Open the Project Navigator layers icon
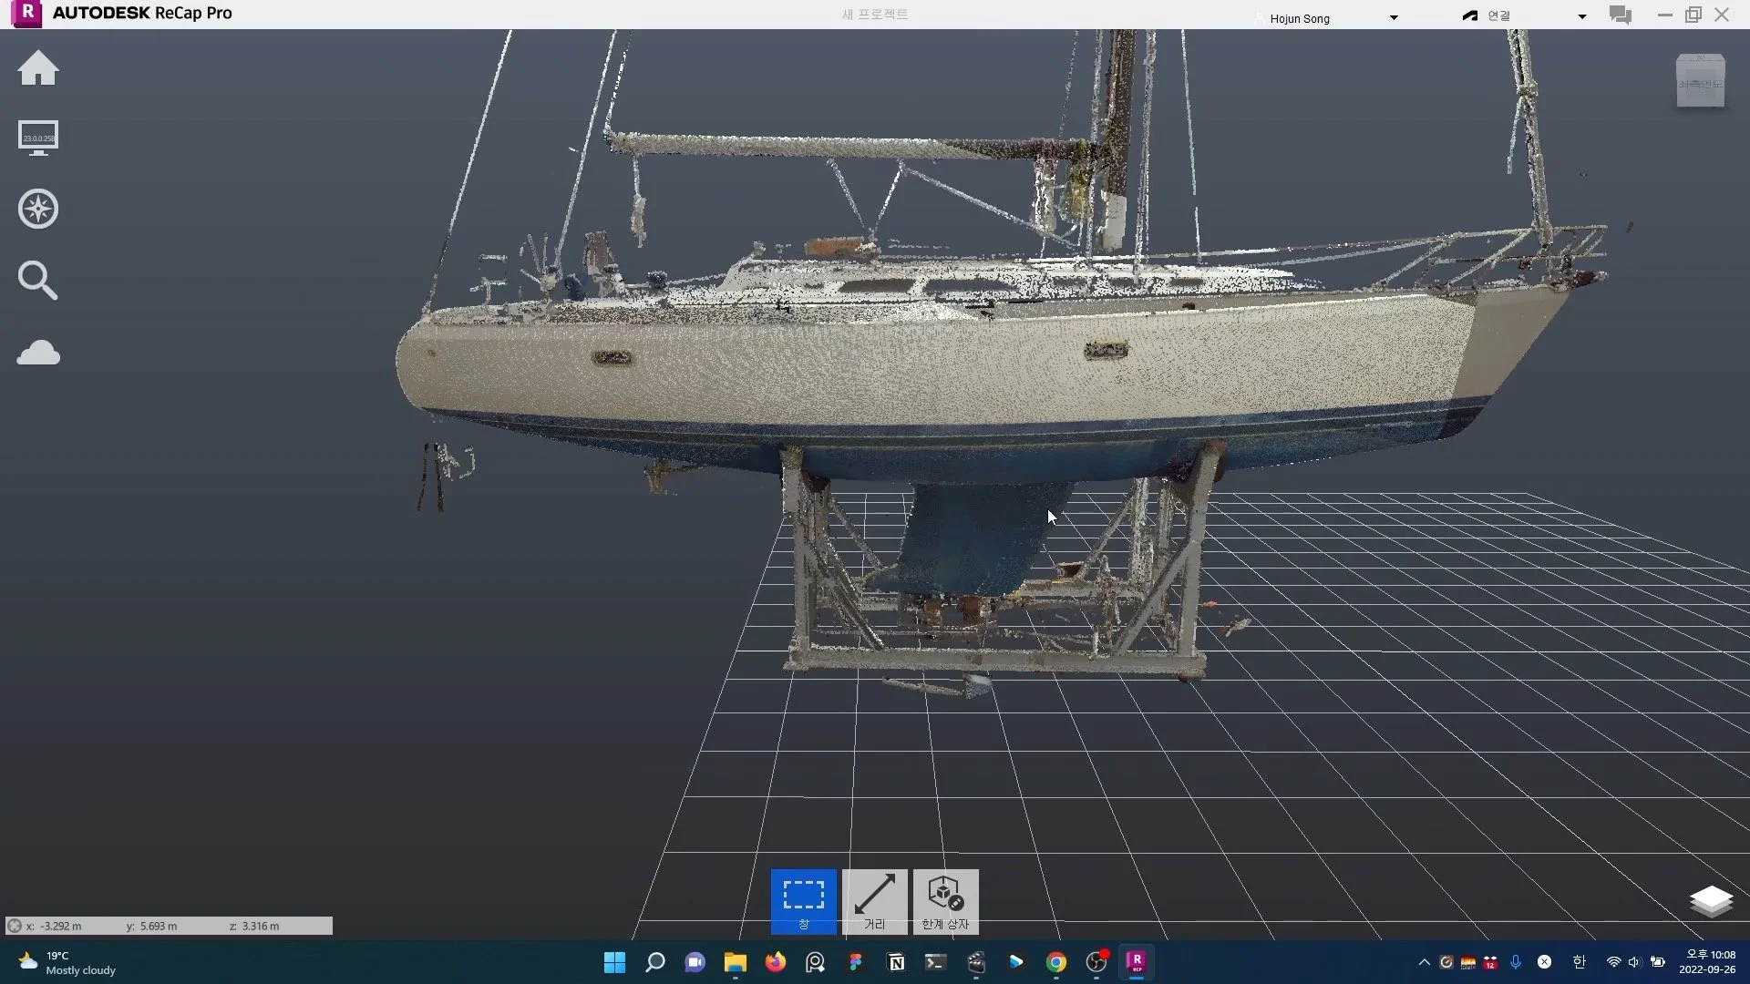This screenshot has width=1750, height=984. pos(1710,901)
